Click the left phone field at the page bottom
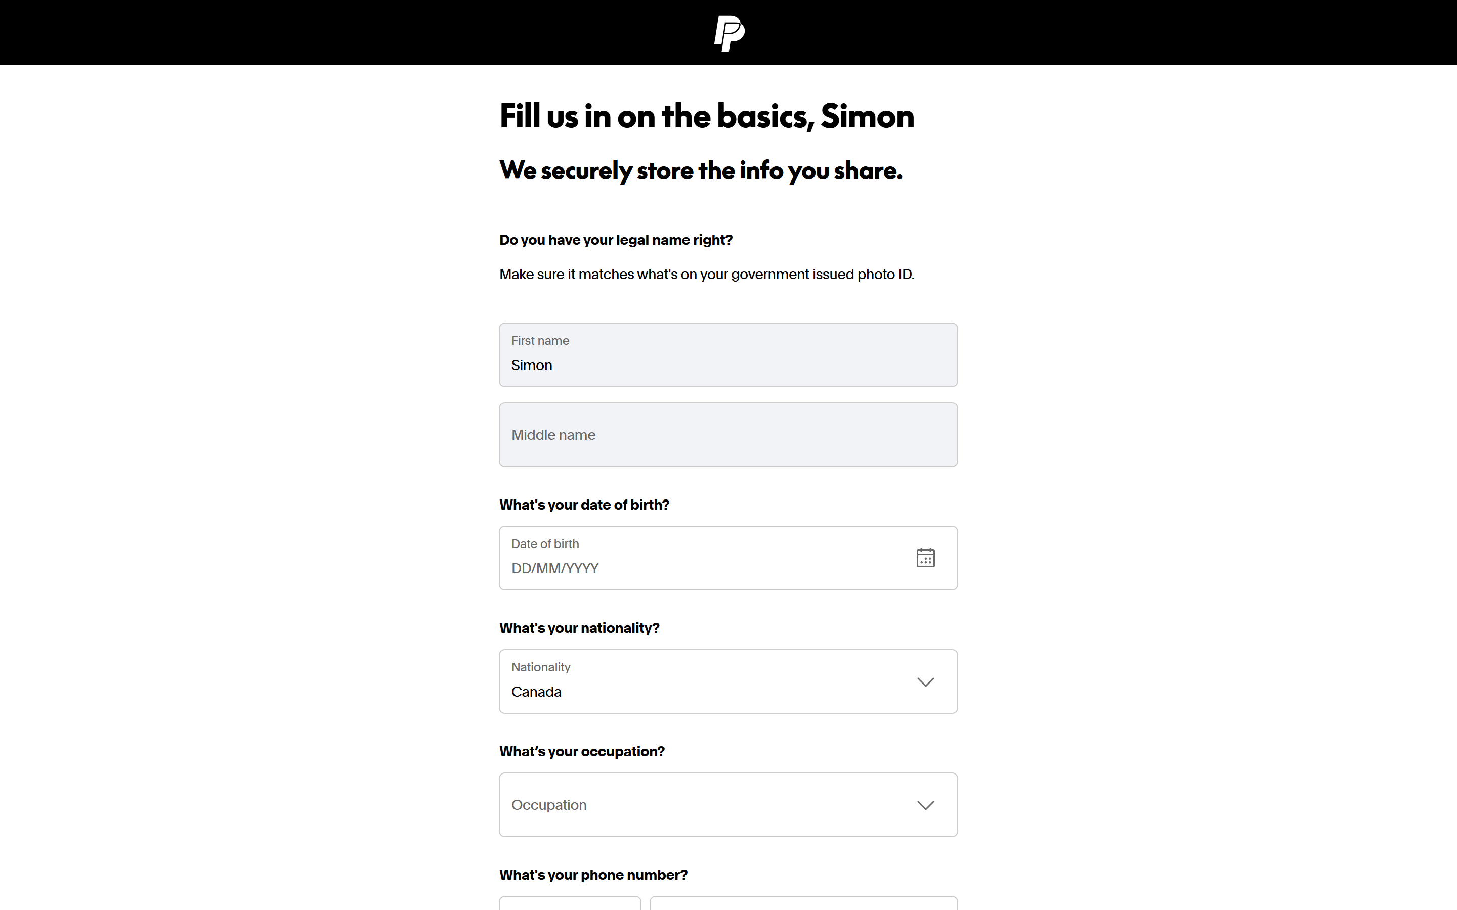This screenshot has width=1457, height=910. 570,903
